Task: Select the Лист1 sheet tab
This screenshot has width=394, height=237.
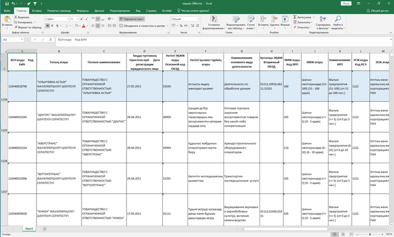Action: coord(28,229)
